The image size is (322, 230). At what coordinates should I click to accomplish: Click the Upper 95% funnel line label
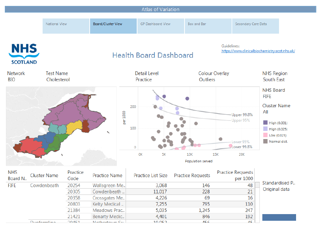click(241, 120)
